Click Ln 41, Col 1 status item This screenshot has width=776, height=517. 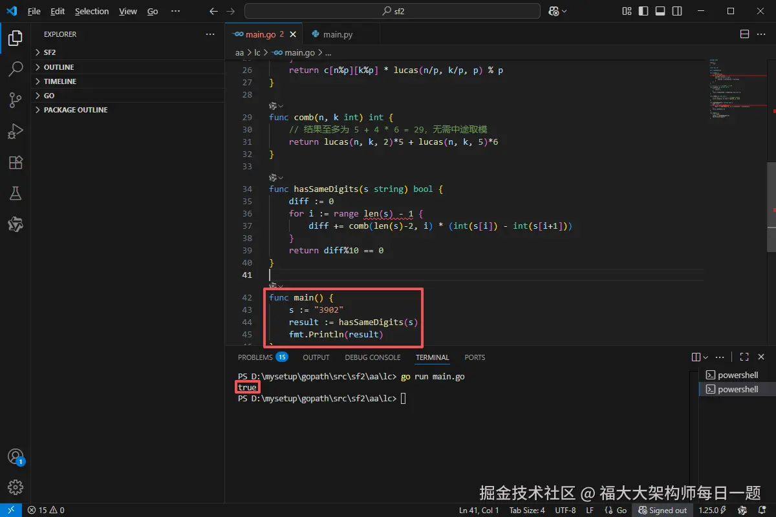click(x=479, y=510)
